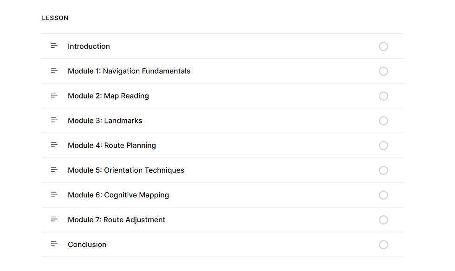Open Module 4: Route Planning lesson
The height and width of the screenshot is (271, 455).
pyautogui.click(x=112, y=145)
